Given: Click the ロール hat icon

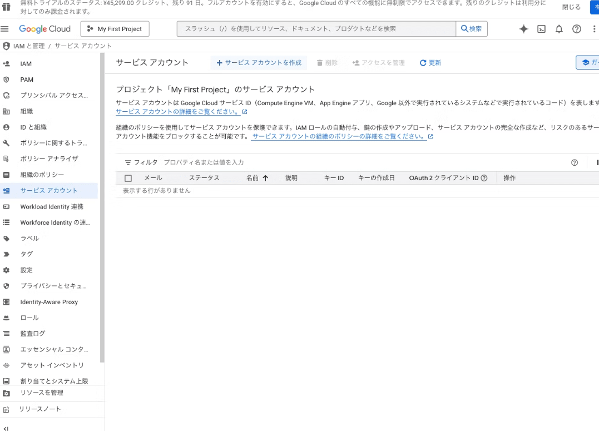Looking at the screenshot, I should (x=6, y=318).
